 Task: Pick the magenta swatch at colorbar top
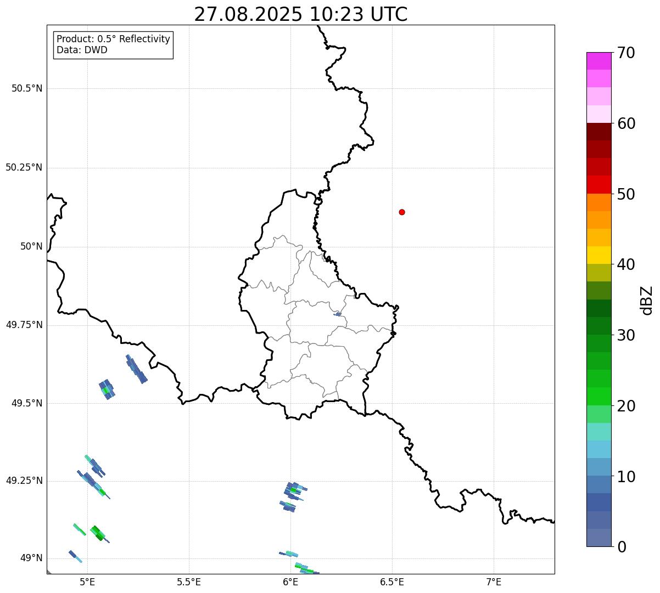pos(599,61)
